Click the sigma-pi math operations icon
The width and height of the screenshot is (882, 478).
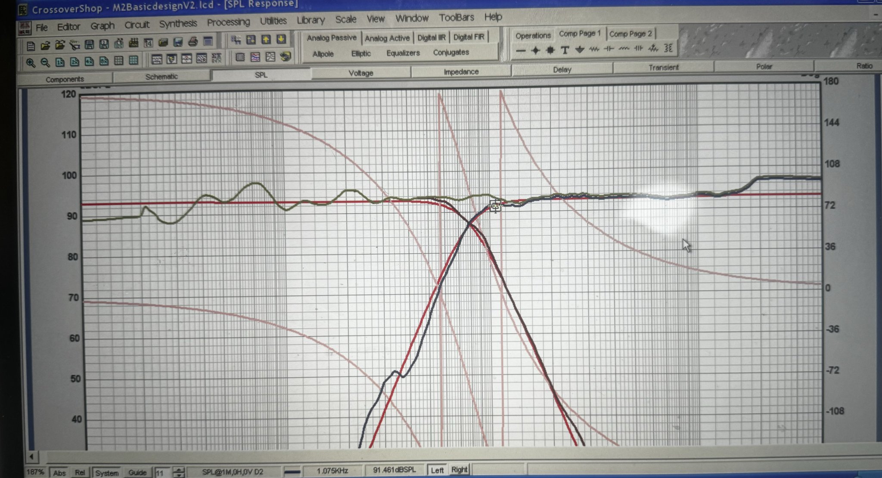(216, 57)
